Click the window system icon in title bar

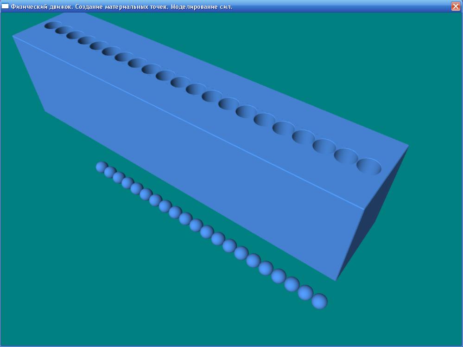click(x=5, y=6)
